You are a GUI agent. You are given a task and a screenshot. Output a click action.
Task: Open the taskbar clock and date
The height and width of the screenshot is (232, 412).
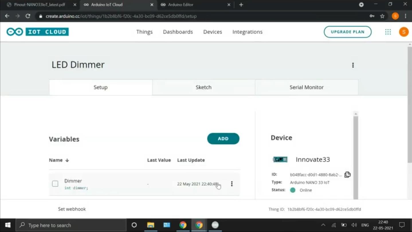tap(383, 225)
